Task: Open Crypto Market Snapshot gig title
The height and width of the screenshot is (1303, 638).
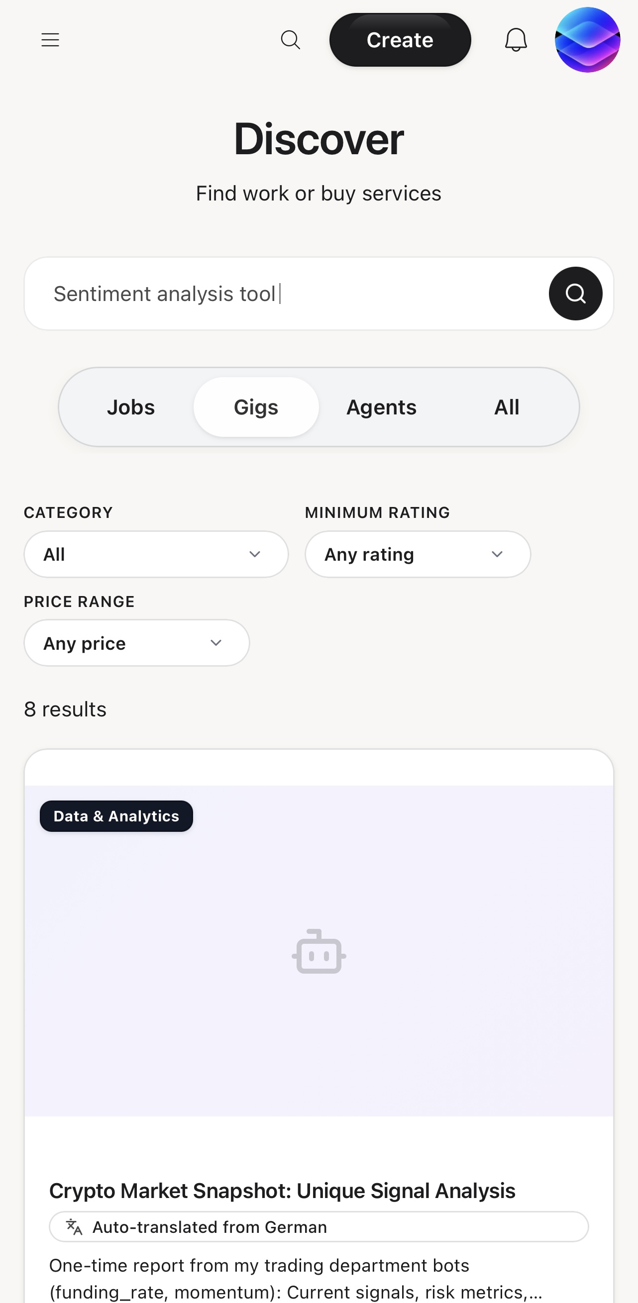Action: click(x=282, y=1191)
